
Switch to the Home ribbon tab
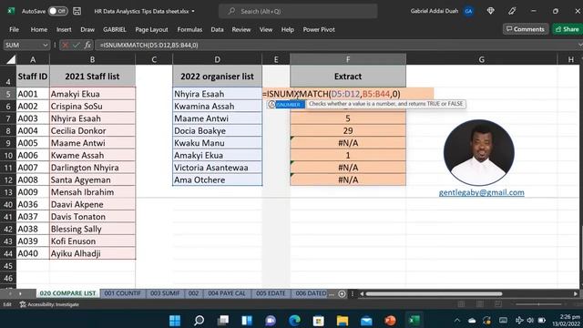39,29
